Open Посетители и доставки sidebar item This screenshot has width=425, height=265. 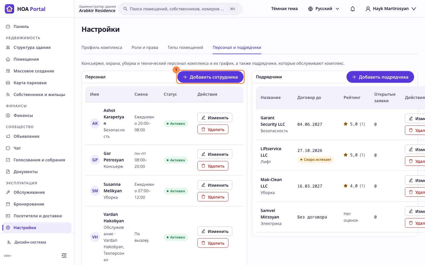tap(37, 216)
